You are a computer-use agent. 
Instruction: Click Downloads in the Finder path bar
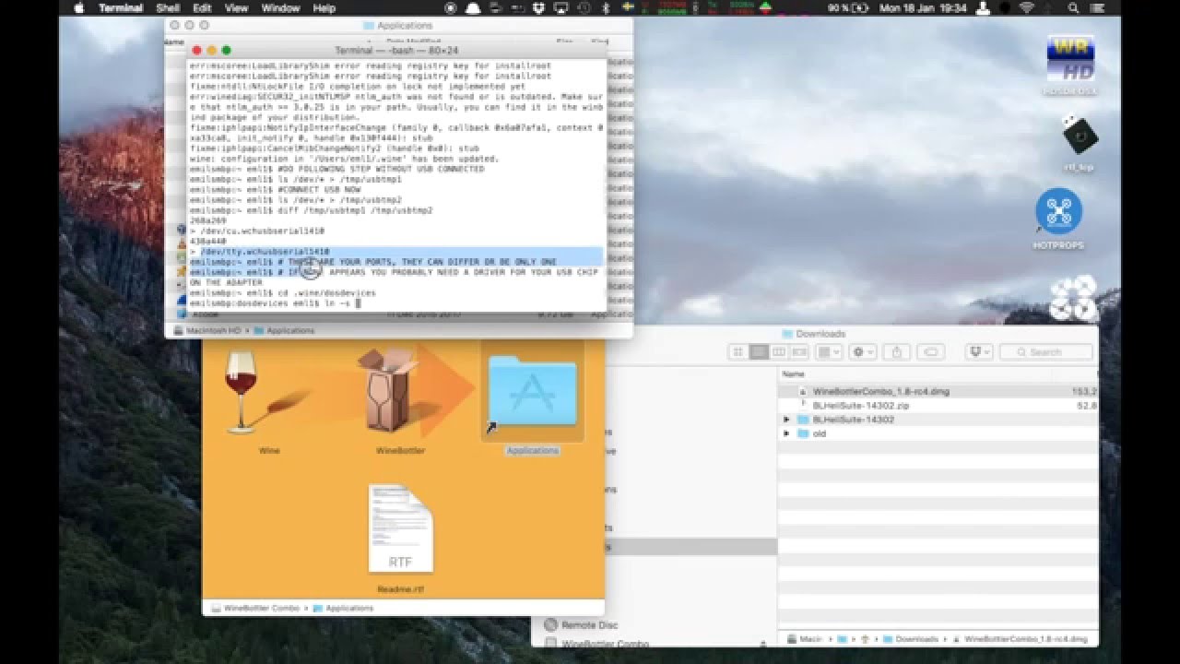click(x=911, y=639)
